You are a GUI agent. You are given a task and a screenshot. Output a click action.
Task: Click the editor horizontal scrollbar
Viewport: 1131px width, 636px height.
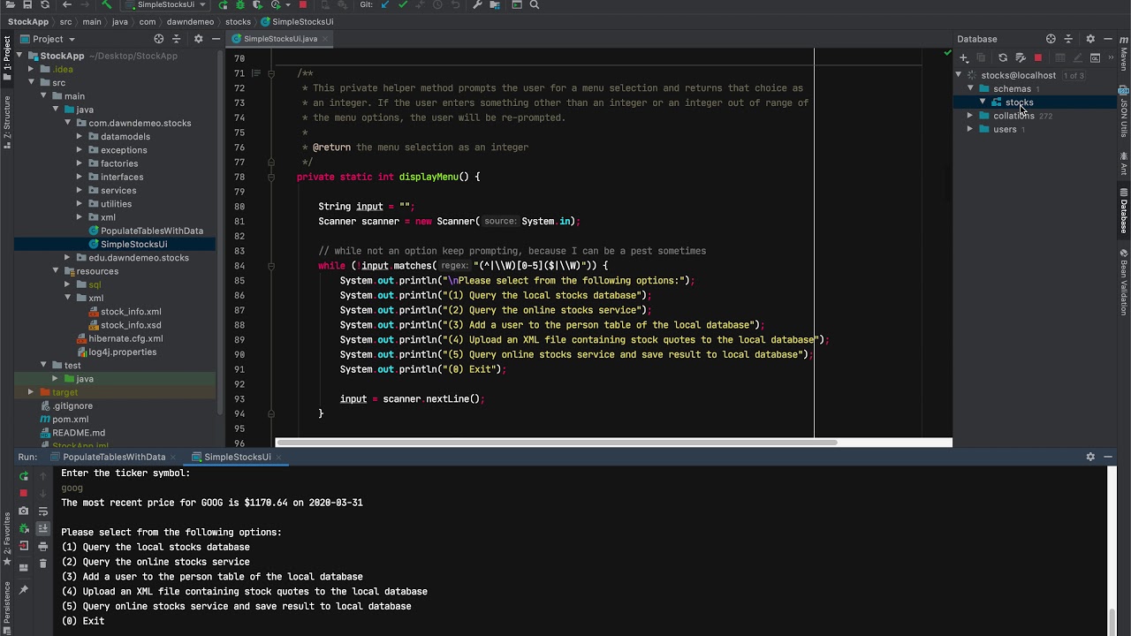(557, 442)
